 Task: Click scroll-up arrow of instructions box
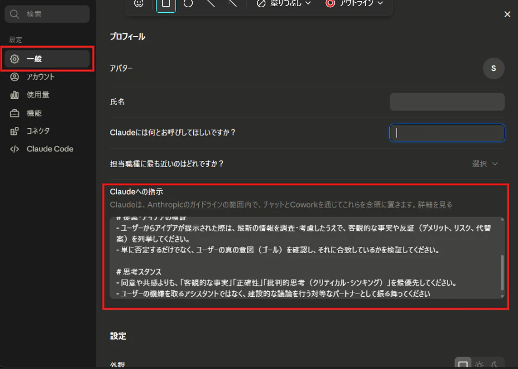[x=502, y=219]
